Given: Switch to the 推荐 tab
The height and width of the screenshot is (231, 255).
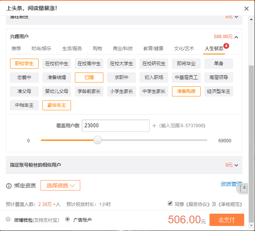Looking at the screenshot, I should [x=16, y=49].
